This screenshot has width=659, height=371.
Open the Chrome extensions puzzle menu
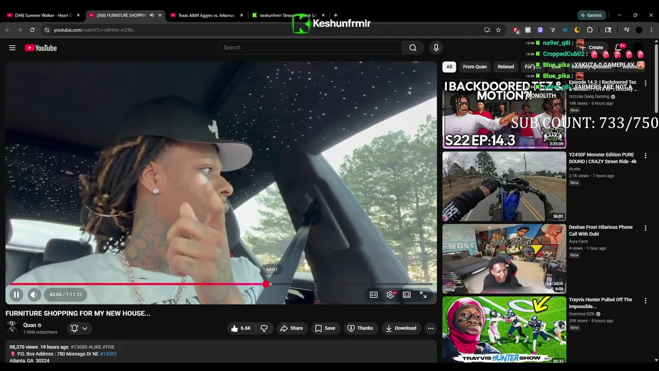[x=589, y=30]
